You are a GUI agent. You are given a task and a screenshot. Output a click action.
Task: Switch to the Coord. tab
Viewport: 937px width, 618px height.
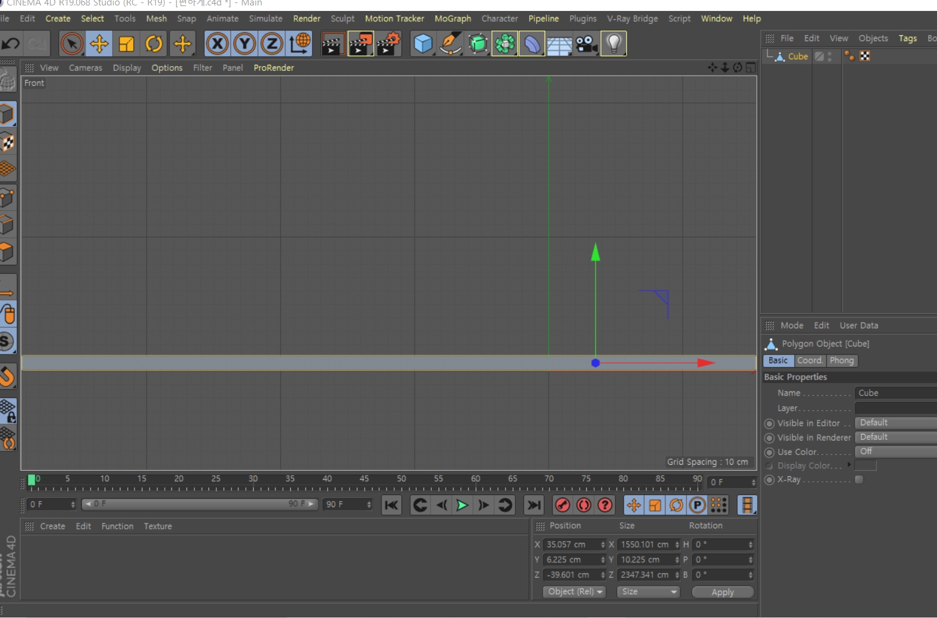coord(810,360)
